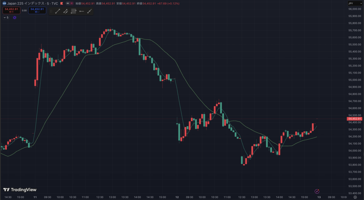364x200 pixels.
Task: Click the current price label 54,452.91 on axis
Action: pos(355,119)
